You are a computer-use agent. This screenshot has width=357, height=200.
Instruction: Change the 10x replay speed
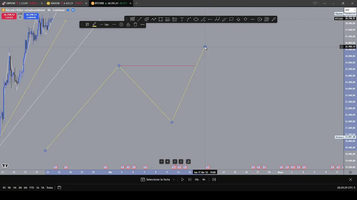197,179
